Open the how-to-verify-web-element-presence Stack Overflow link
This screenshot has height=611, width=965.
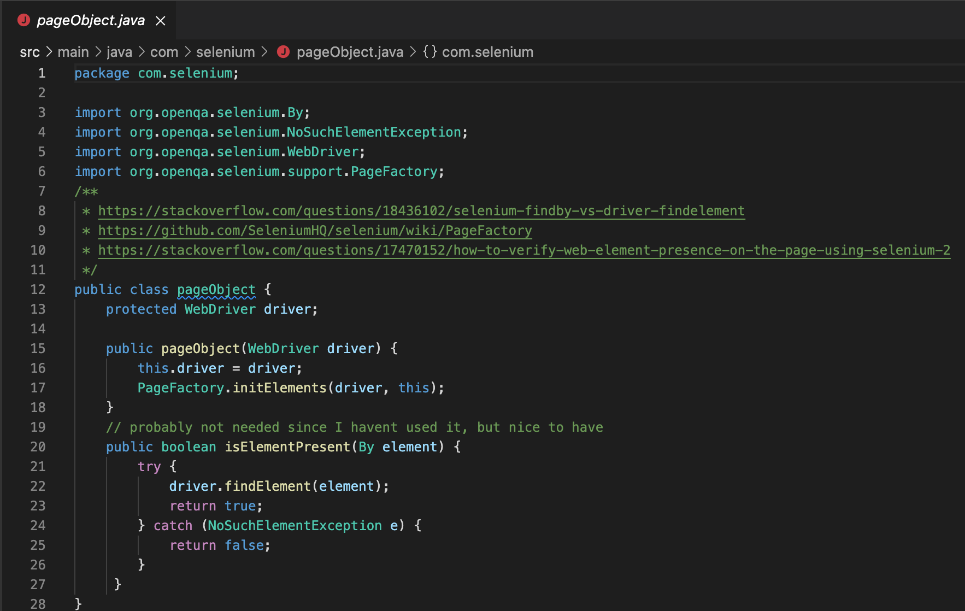[524, 250]
